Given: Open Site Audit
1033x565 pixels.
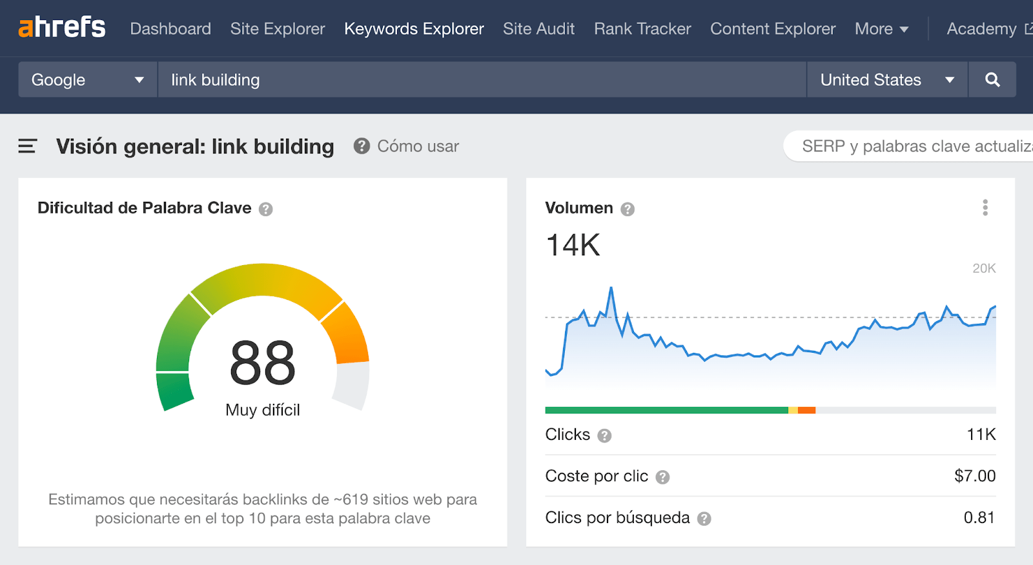Looking at the screenshot, I should pyautogui.click(x=538, y=29).
